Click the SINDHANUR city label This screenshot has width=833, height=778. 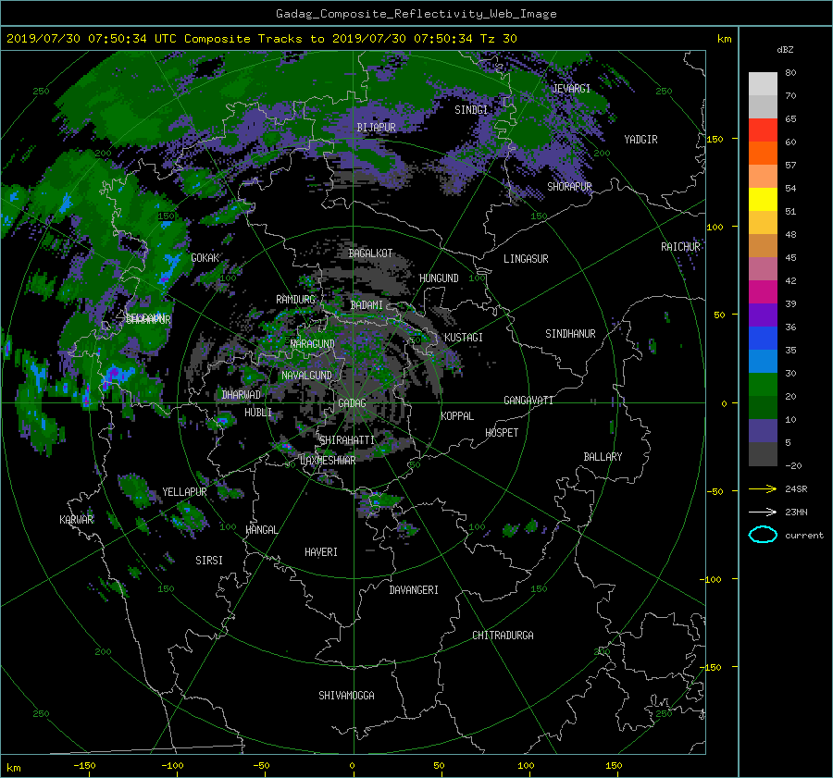(570, 334)
